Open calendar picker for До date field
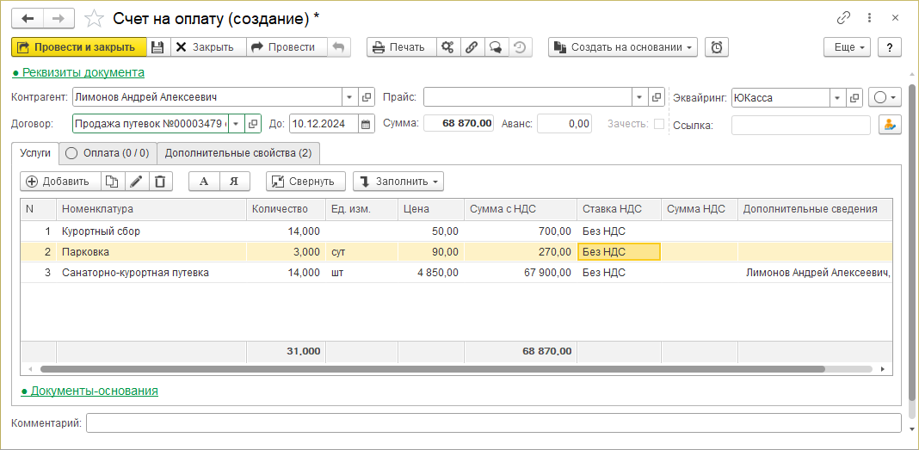Screen dimensions: 919x450 coord(367,124)
